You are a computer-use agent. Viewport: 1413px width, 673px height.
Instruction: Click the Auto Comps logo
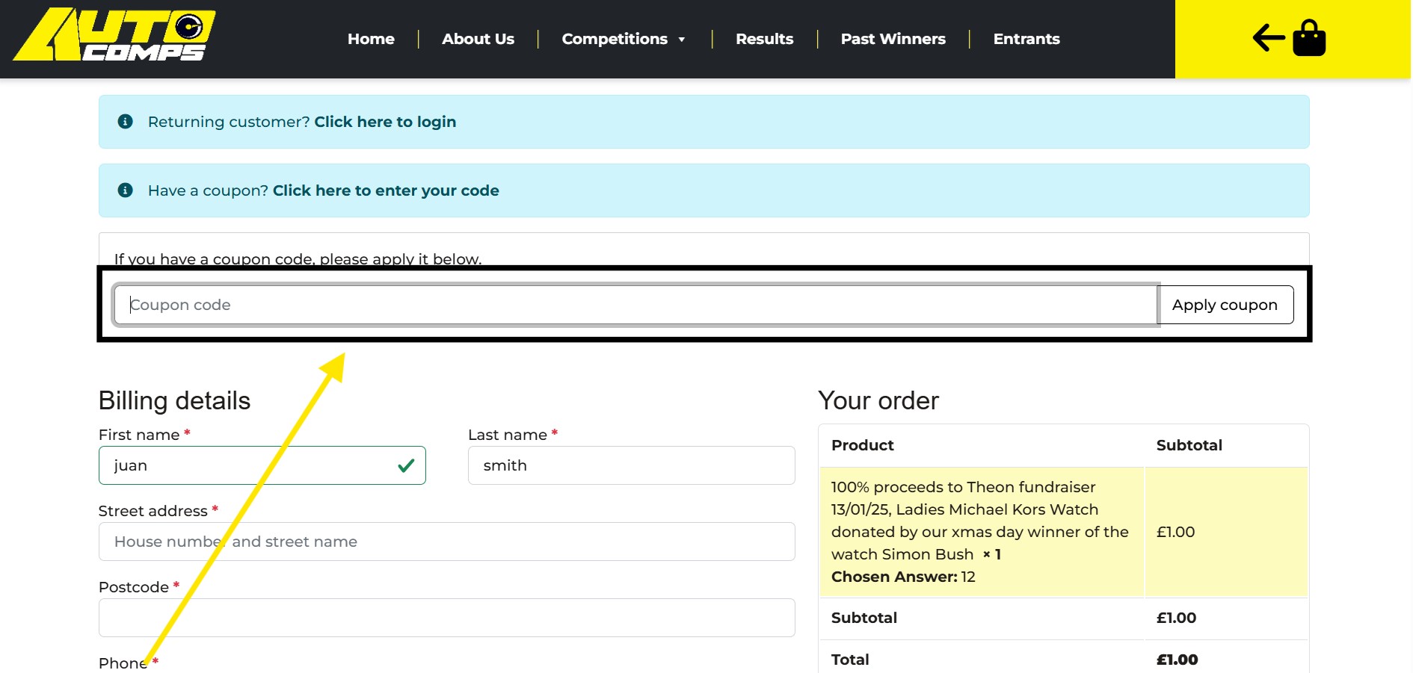click(x=114, y=34)
